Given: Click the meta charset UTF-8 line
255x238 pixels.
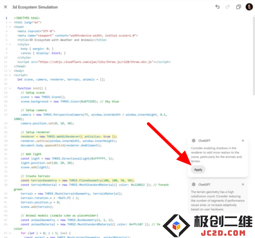Looking at the screenshot, I should pyautogui.click(x=36, y=31).
